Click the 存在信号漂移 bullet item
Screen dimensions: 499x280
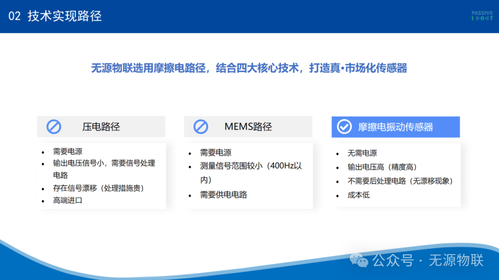98,188
